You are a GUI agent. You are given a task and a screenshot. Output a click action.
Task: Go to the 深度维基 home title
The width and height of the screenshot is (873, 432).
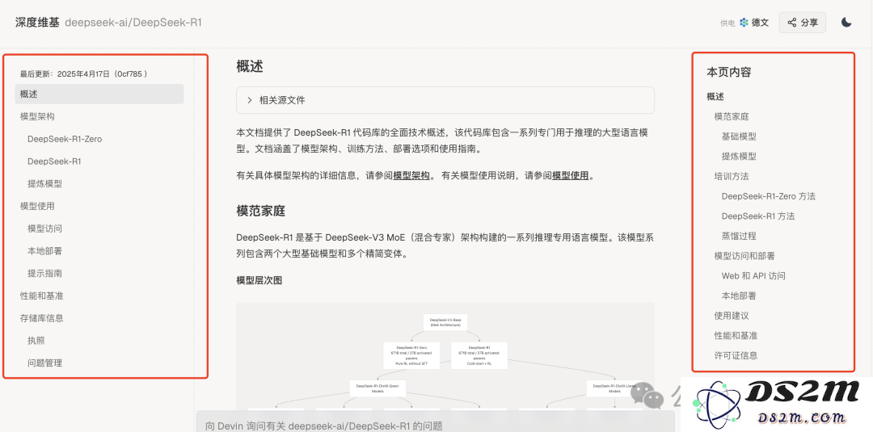(x=37, y=23)
